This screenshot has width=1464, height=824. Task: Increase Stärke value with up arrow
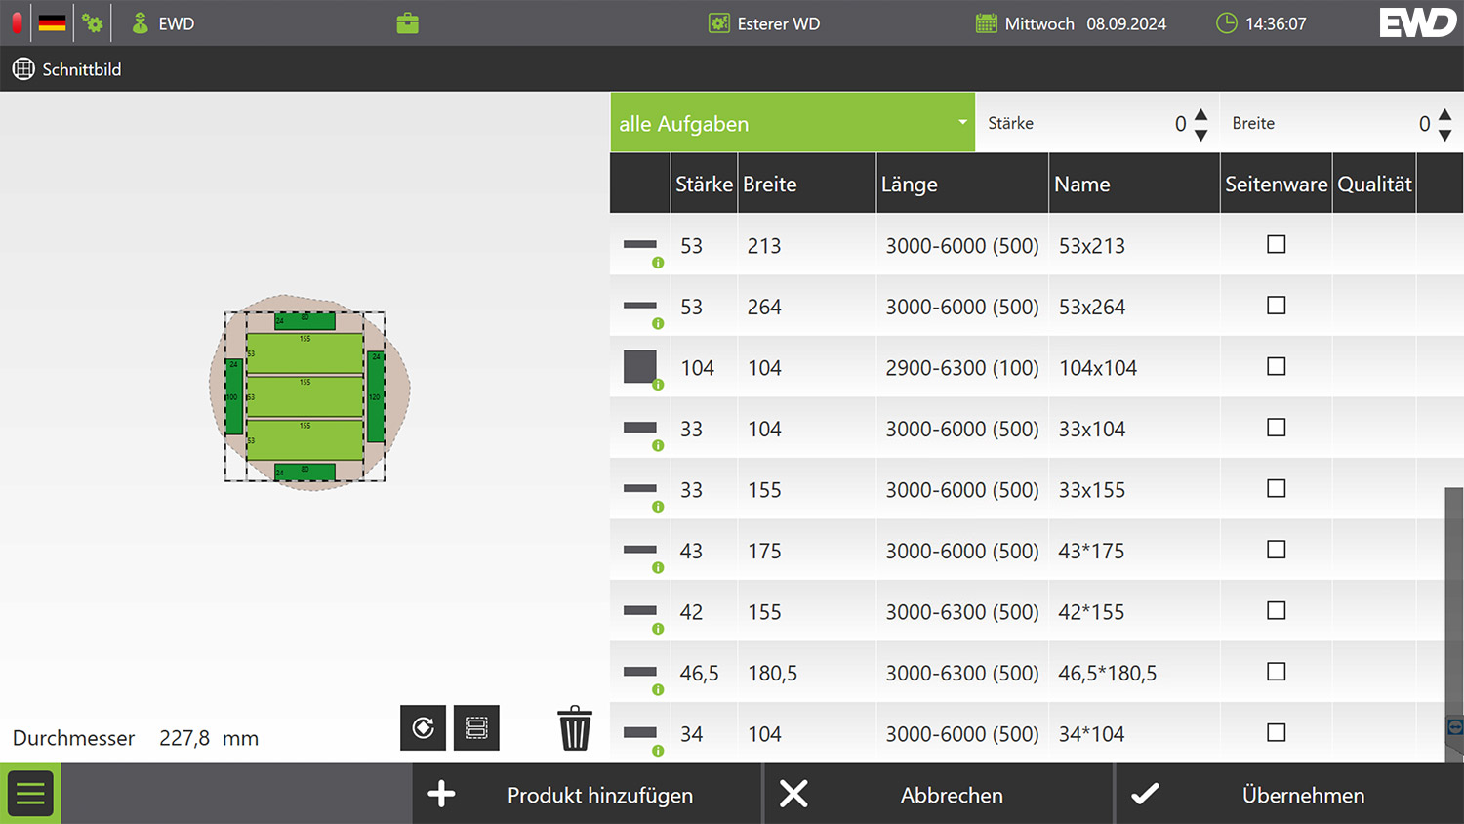click(1201, 114)
